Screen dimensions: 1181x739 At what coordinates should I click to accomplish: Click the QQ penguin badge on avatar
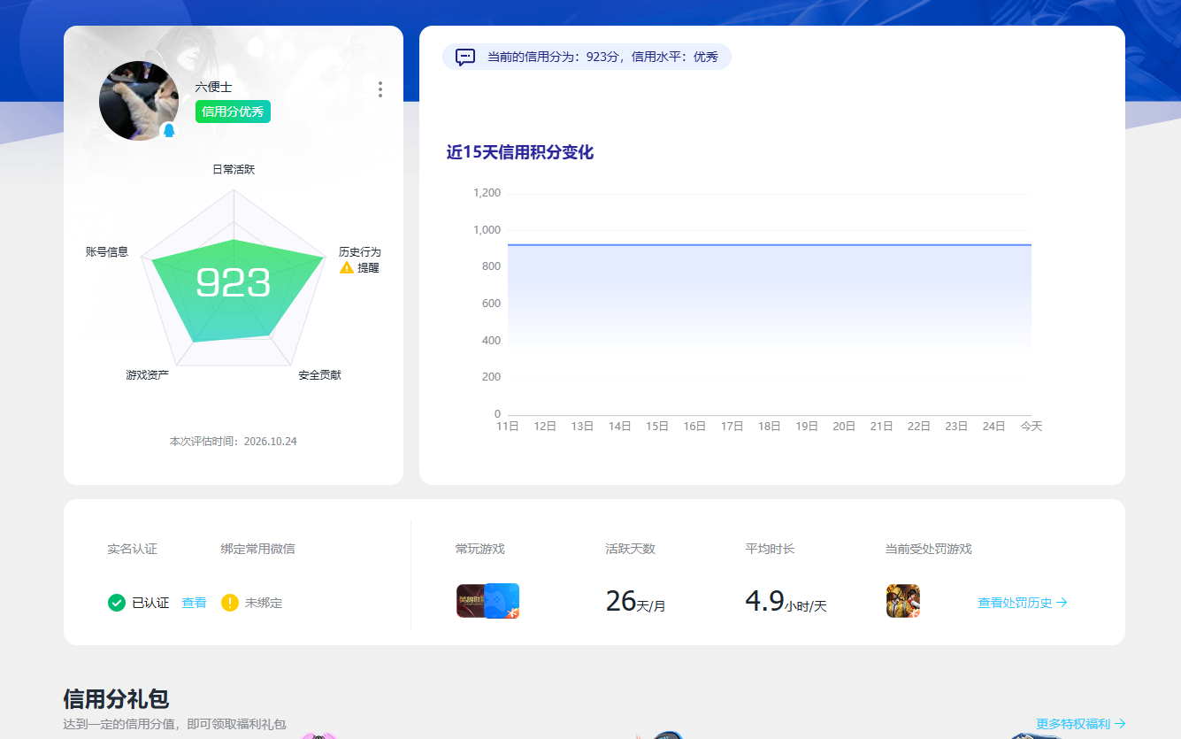[x=169, y=131]
